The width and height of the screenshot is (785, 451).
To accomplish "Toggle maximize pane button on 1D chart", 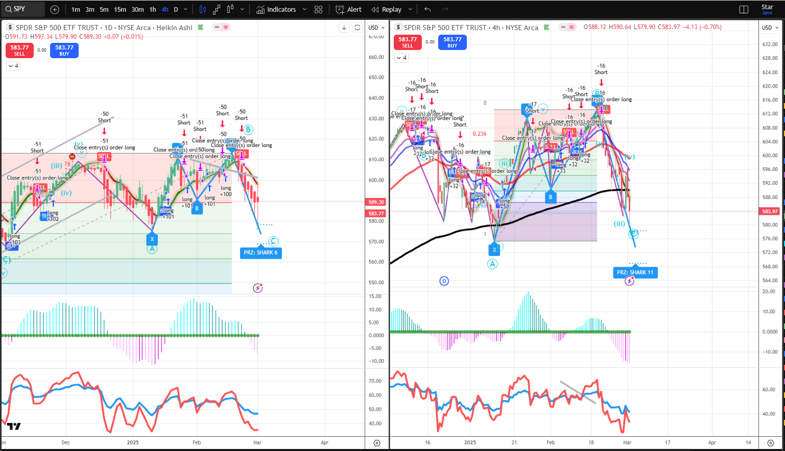I will tap(358, 28).
